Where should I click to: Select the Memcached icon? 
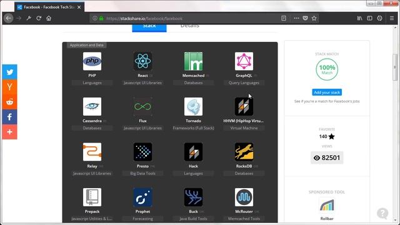(193, 61)
